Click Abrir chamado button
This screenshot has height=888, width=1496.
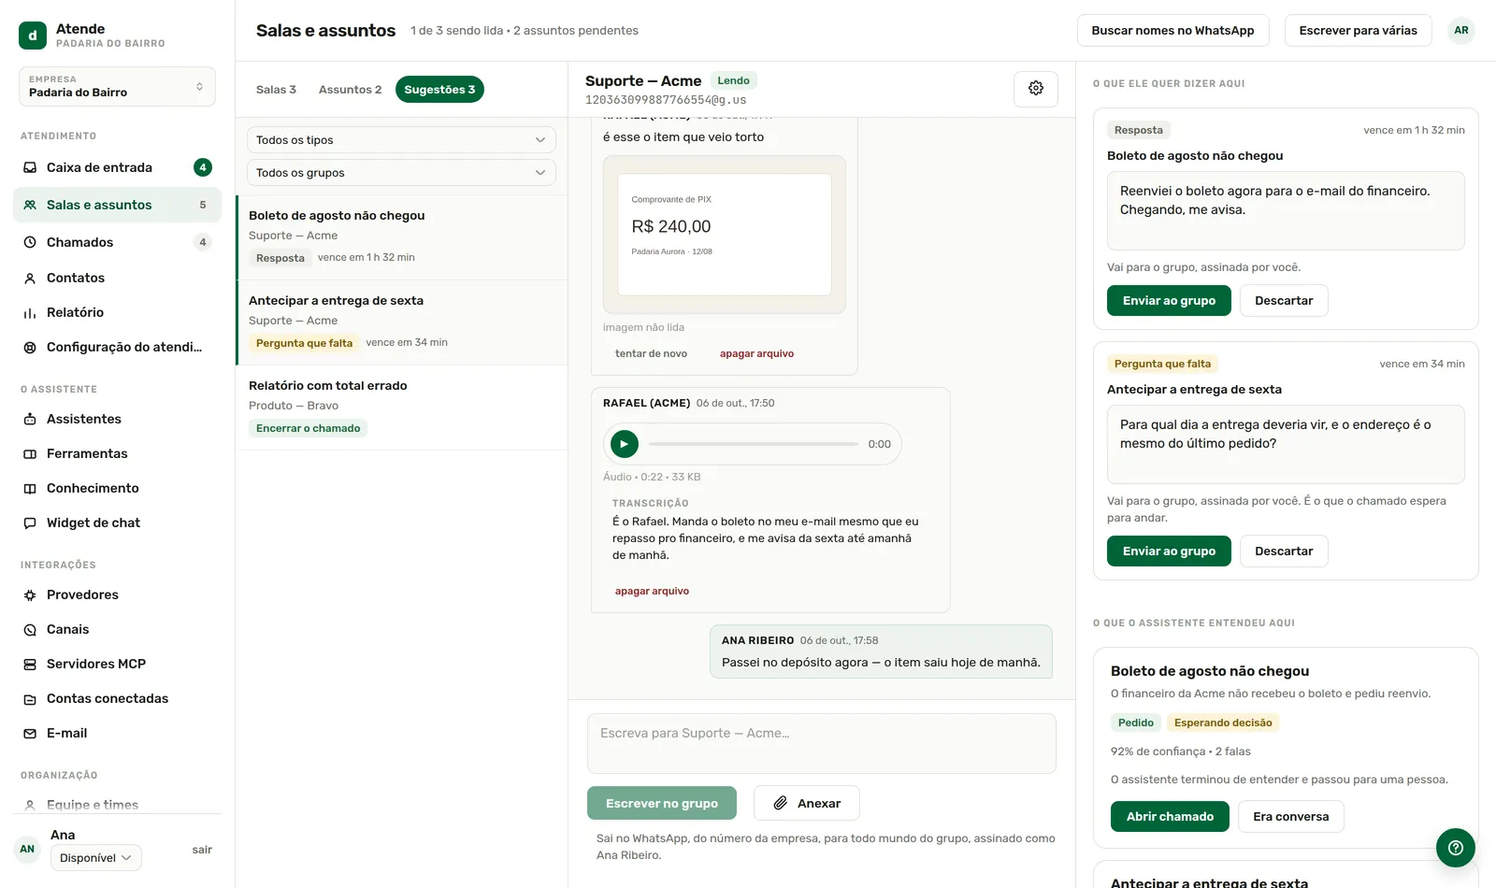pos(1170,817)
